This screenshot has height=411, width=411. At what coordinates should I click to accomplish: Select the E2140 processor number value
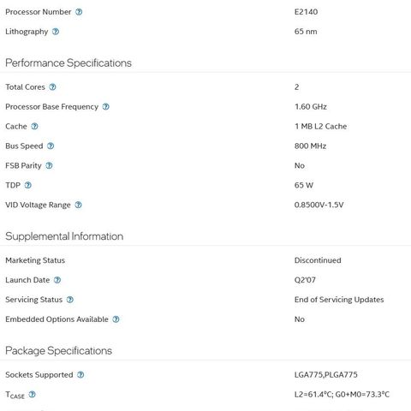[306, 12]
